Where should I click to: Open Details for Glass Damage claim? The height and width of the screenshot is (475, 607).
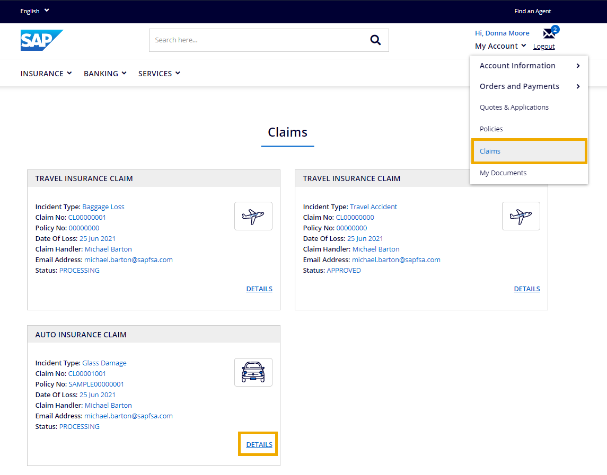pos(259,444)
